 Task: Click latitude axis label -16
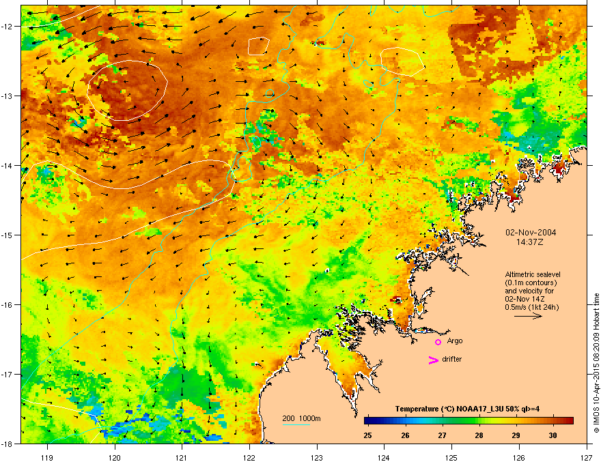[x=8, y=305]
